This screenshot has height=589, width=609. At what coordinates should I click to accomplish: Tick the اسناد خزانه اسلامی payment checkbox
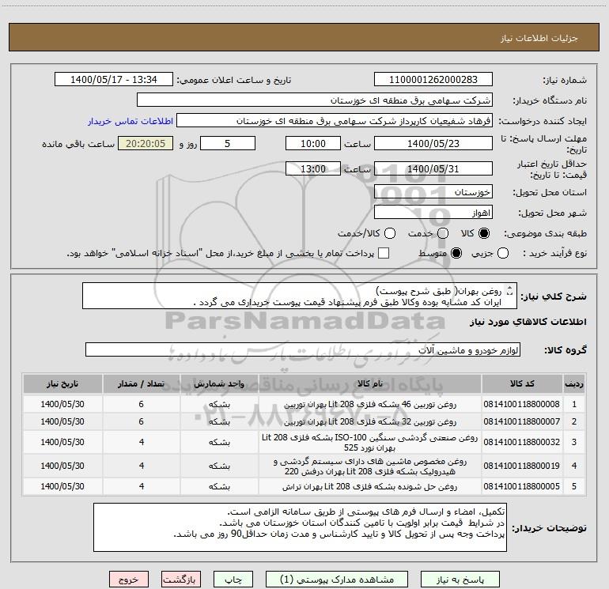point(384,254)
